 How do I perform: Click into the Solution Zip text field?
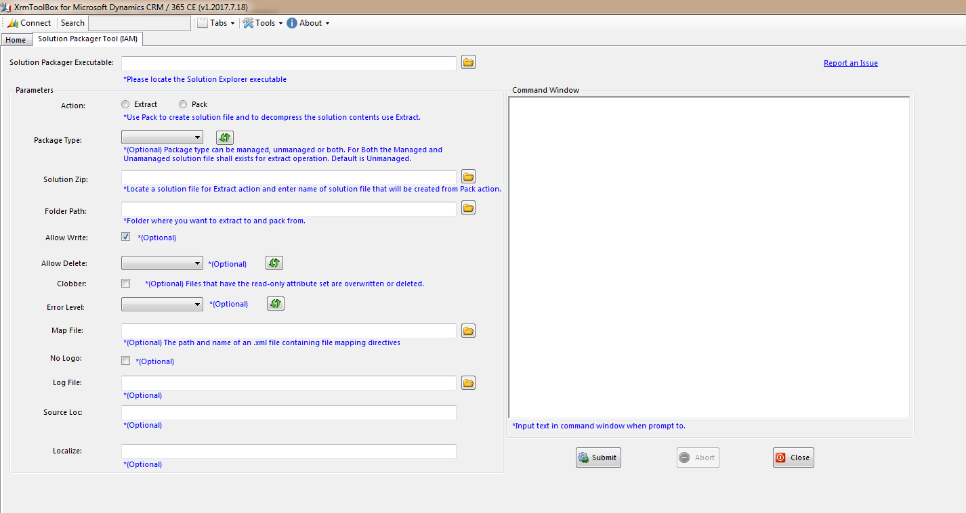pyautogui.click(x=289, y=177)
